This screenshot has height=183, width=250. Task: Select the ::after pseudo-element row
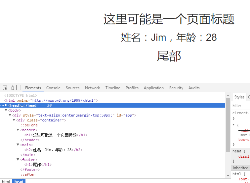click(x=28, y=174)
